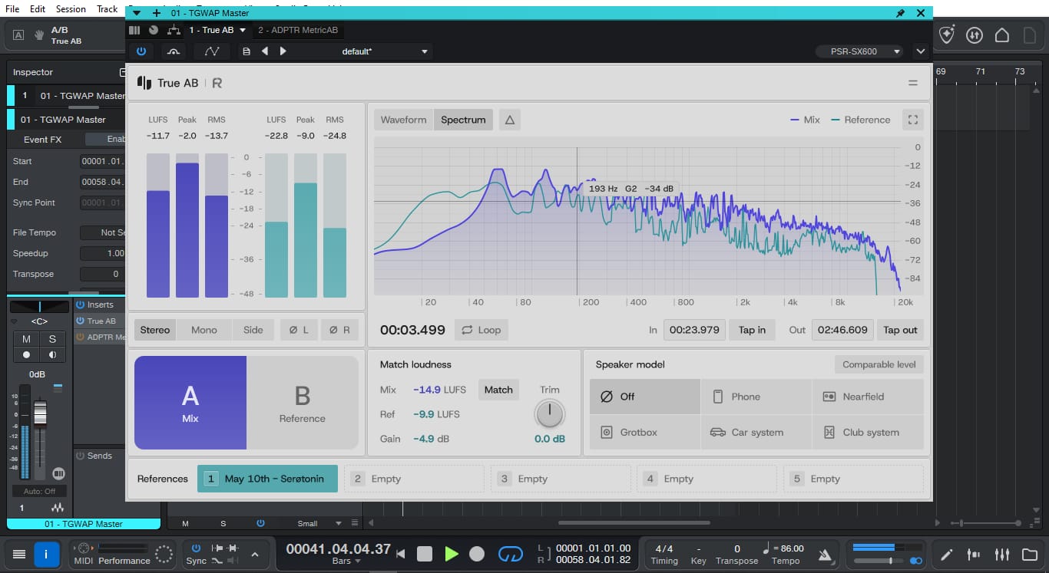Invert left channel phase Ø L
This screenshot has width=1049, height=573.
pos(298,330)
